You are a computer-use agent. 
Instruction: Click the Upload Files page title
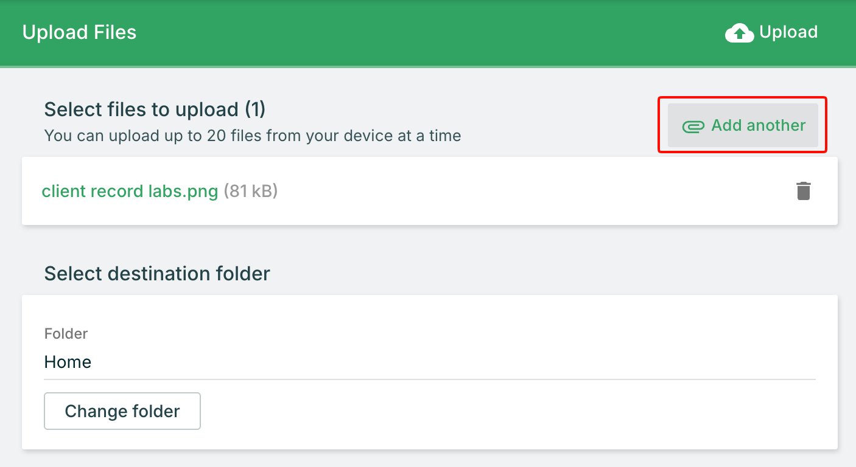click(x=79, y=32)
